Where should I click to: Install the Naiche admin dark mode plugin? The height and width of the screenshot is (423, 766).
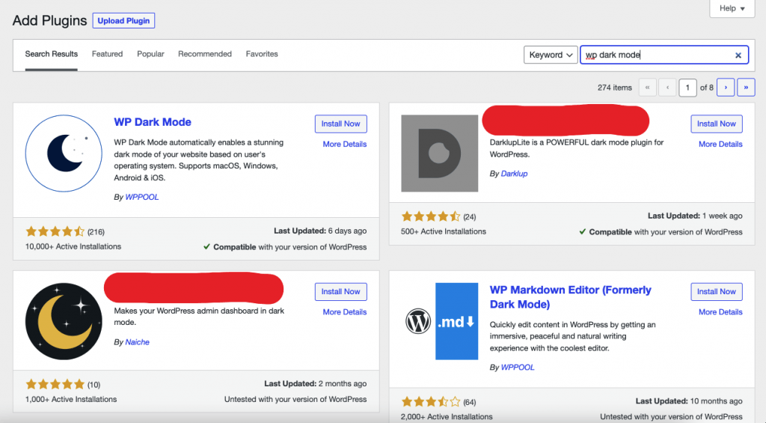click(x=340, y=291)
